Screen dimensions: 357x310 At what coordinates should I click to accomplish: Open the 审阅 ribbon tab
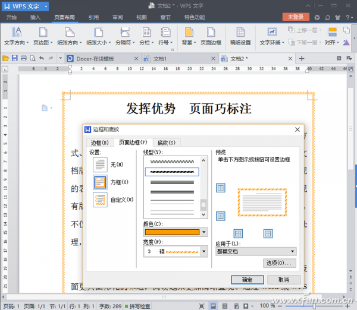pos(118,17)
